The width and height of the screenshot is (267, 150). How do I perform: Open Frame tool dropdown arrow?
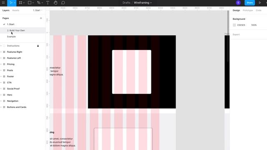24,3
